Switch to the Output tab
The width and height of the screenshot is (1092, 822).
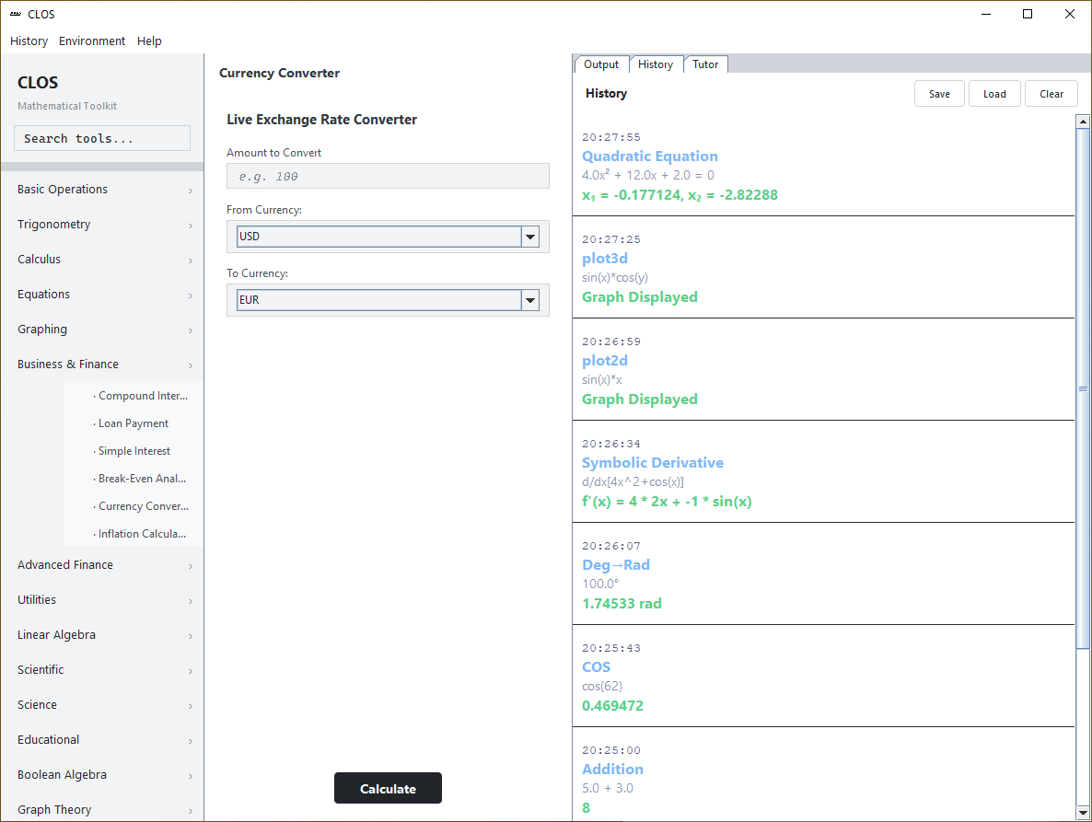tap(601, 64)
